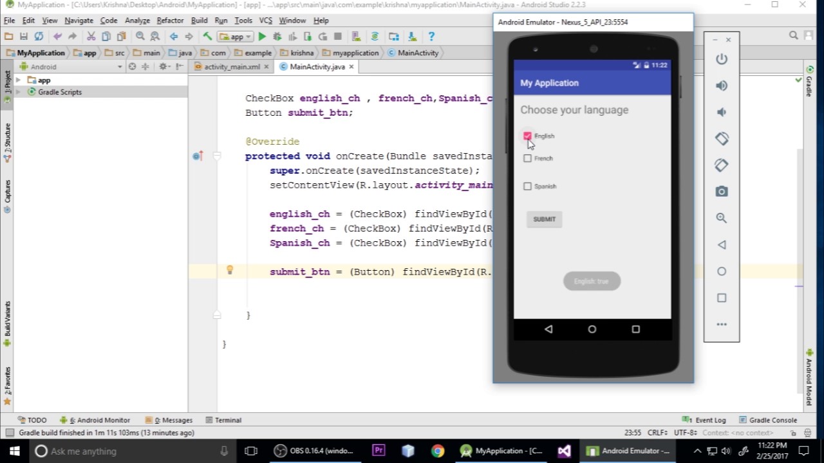
Task: Check the French checkbox
Action: tap(527, 158)
